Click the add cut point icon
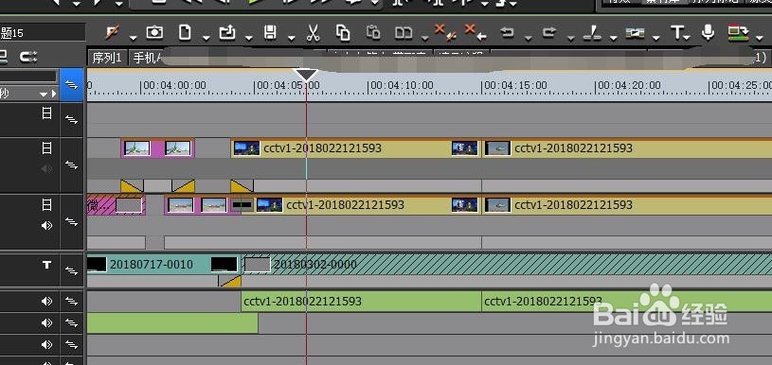 [592, 33]
